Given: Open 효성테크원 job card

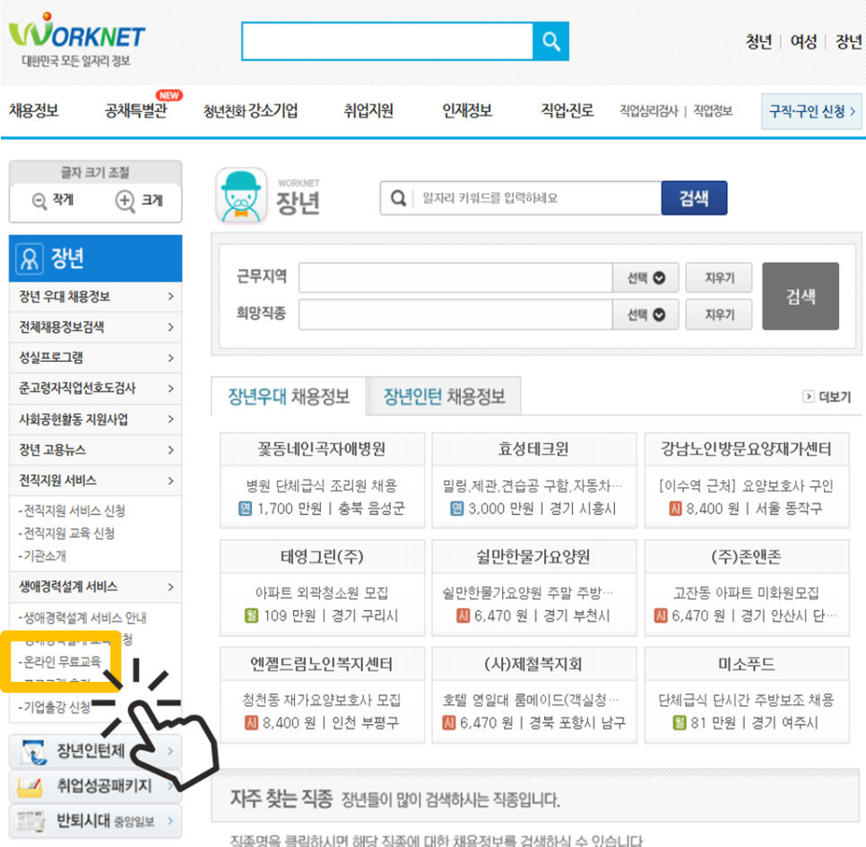Looking at the screenshot, I should (x=534, y=480).
